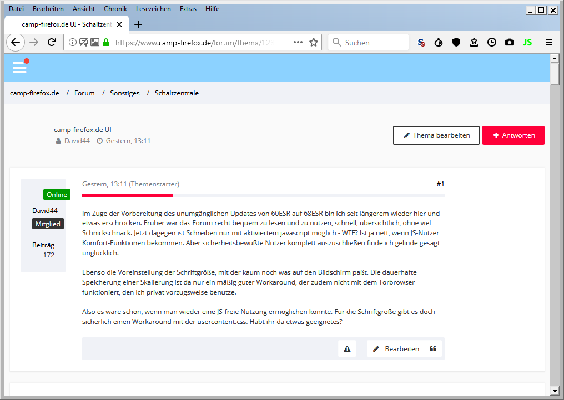Click the vertical scrollbar thumb
The image size is (564, 400).
(x=555, y=74)
